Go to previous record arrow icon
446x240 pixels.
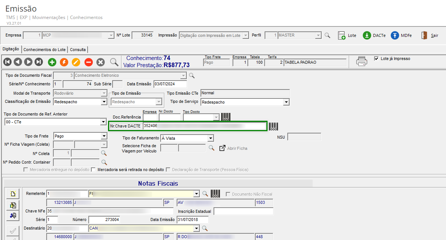coord(18,62)
